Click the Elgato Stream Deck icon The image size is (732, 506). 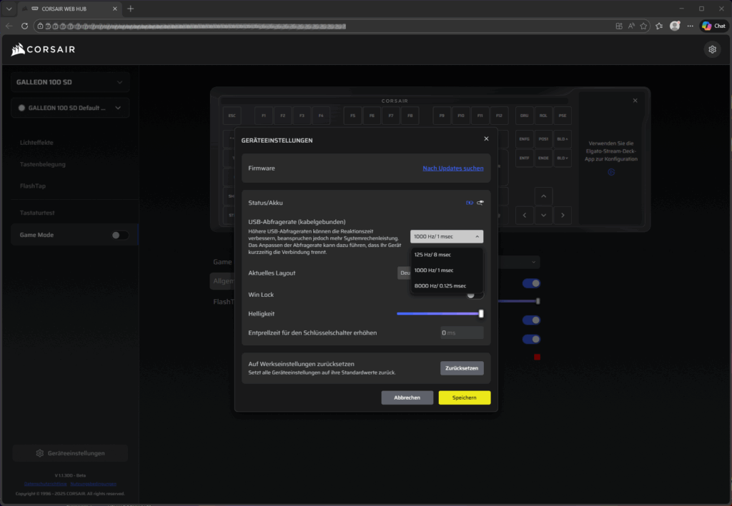[611, 172]
